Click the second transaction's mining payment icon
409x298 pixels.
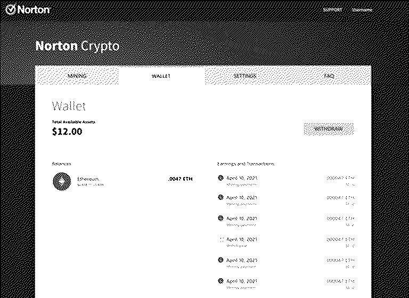click(x=220, y=197)
